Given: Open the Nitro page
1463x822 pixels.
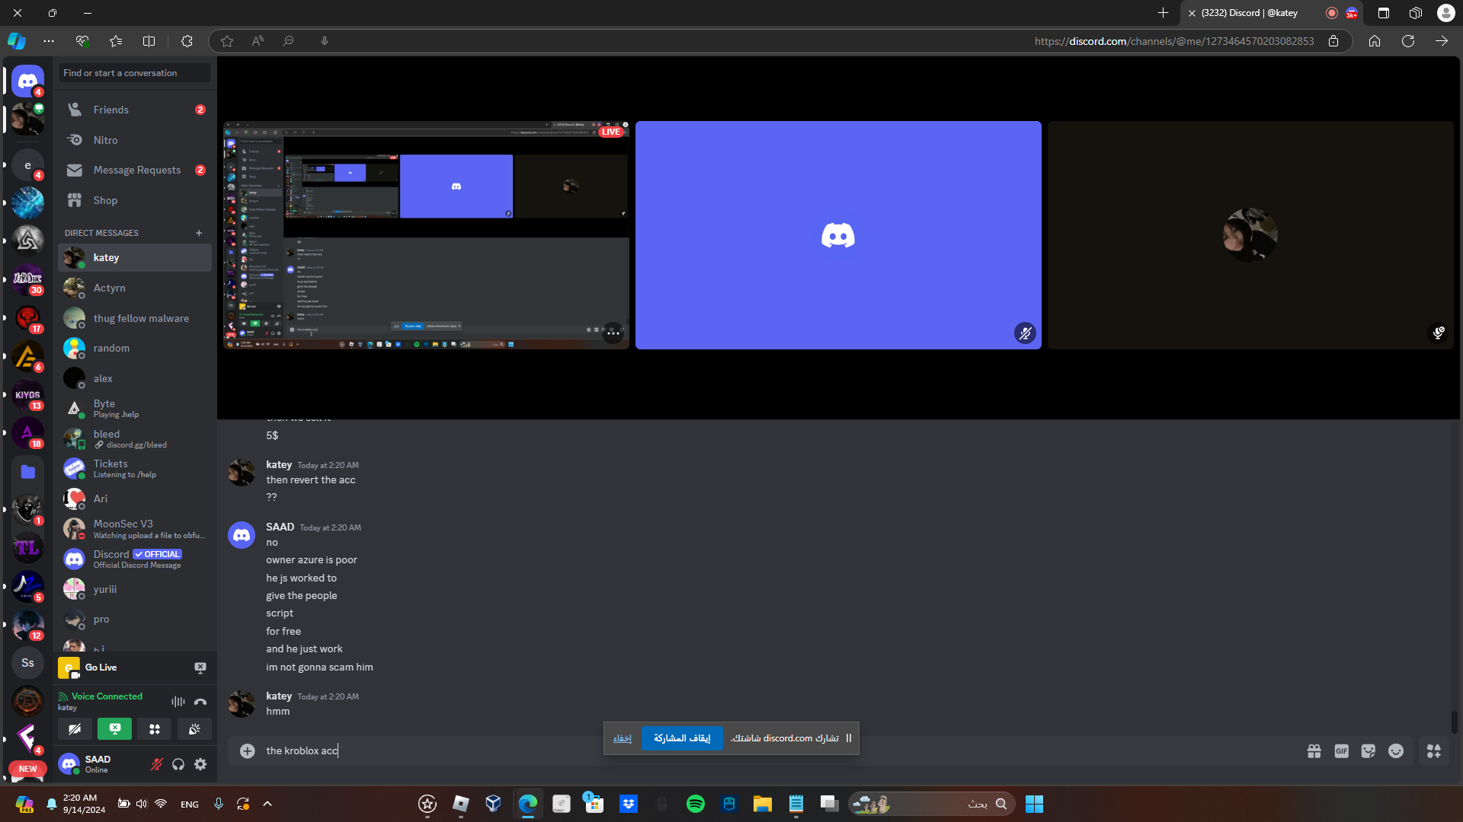Looking at the screenshot, I should pos(135,140).
